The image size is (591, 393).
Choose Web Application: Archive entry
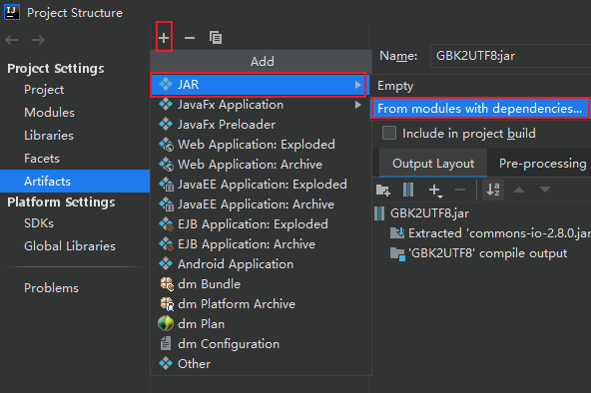click(x=261, y=165)
